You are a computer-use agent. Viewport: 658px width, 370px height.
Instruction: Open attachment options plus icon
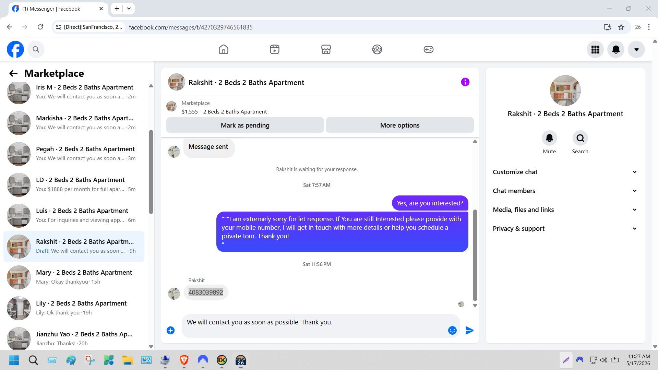click(x=170, y=330)
